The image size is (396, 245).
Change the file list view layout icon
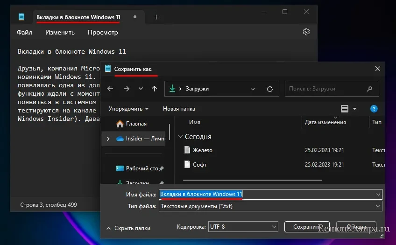click(345, 109)
